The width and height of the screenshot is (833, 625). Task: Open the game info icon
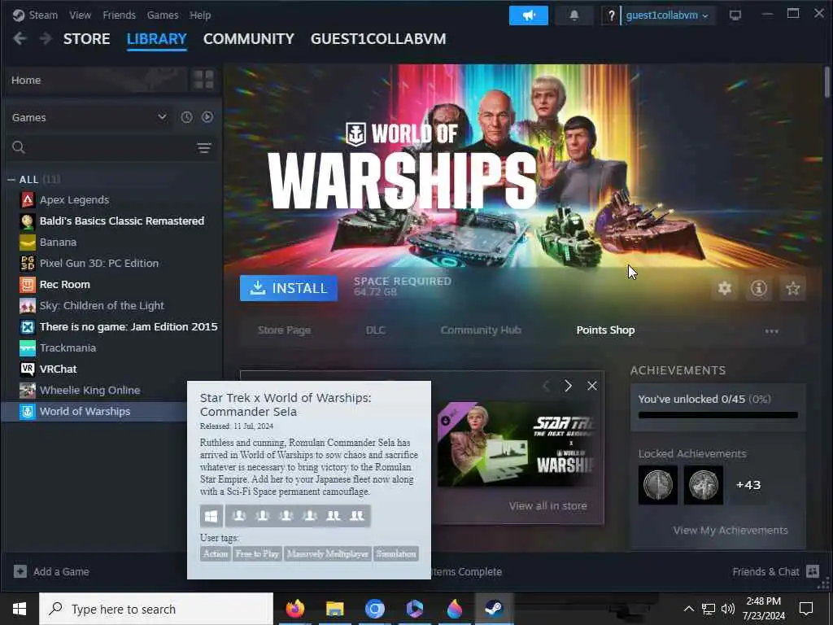pyautogui.click(x=759, y=288)
